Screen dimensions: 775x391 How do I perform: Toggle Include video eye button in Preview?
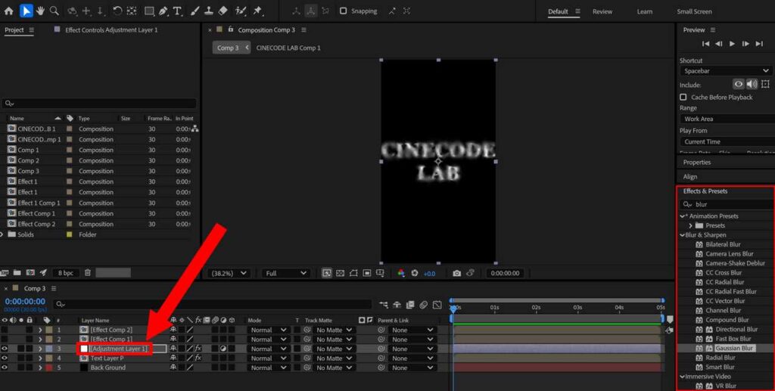click(x=739, y=85)
